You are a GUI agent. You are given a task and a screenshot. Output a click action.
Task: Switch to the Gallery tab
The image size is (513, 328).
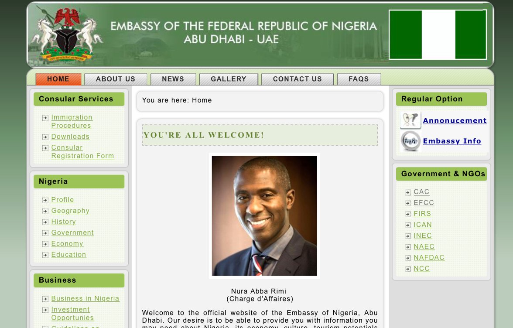point(229,79)
